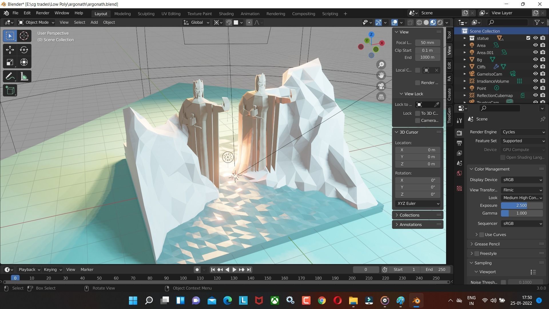Select the Annotate pencil tool

click(x=10, y=76)
